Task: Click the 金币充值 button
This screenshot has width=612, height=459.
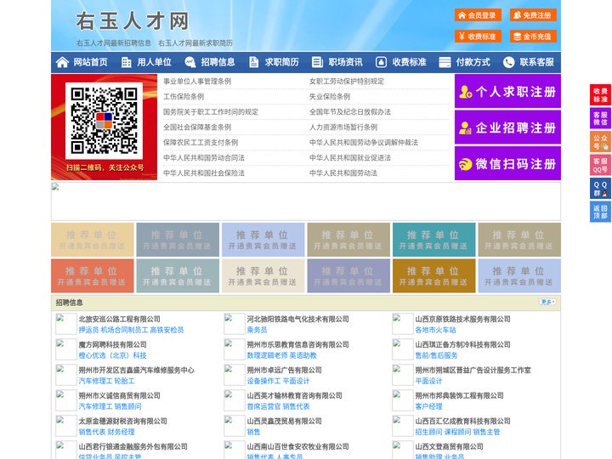Action: tap(533, 37)
